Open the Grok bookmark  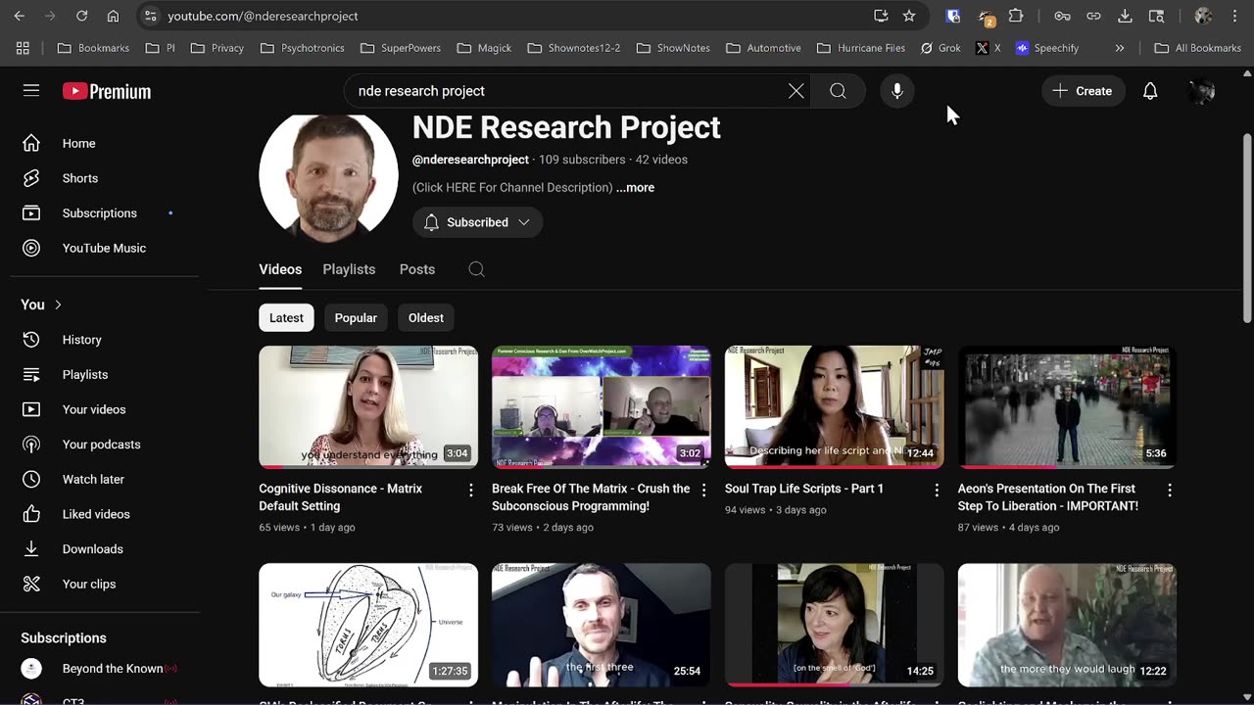click(940, 48)
